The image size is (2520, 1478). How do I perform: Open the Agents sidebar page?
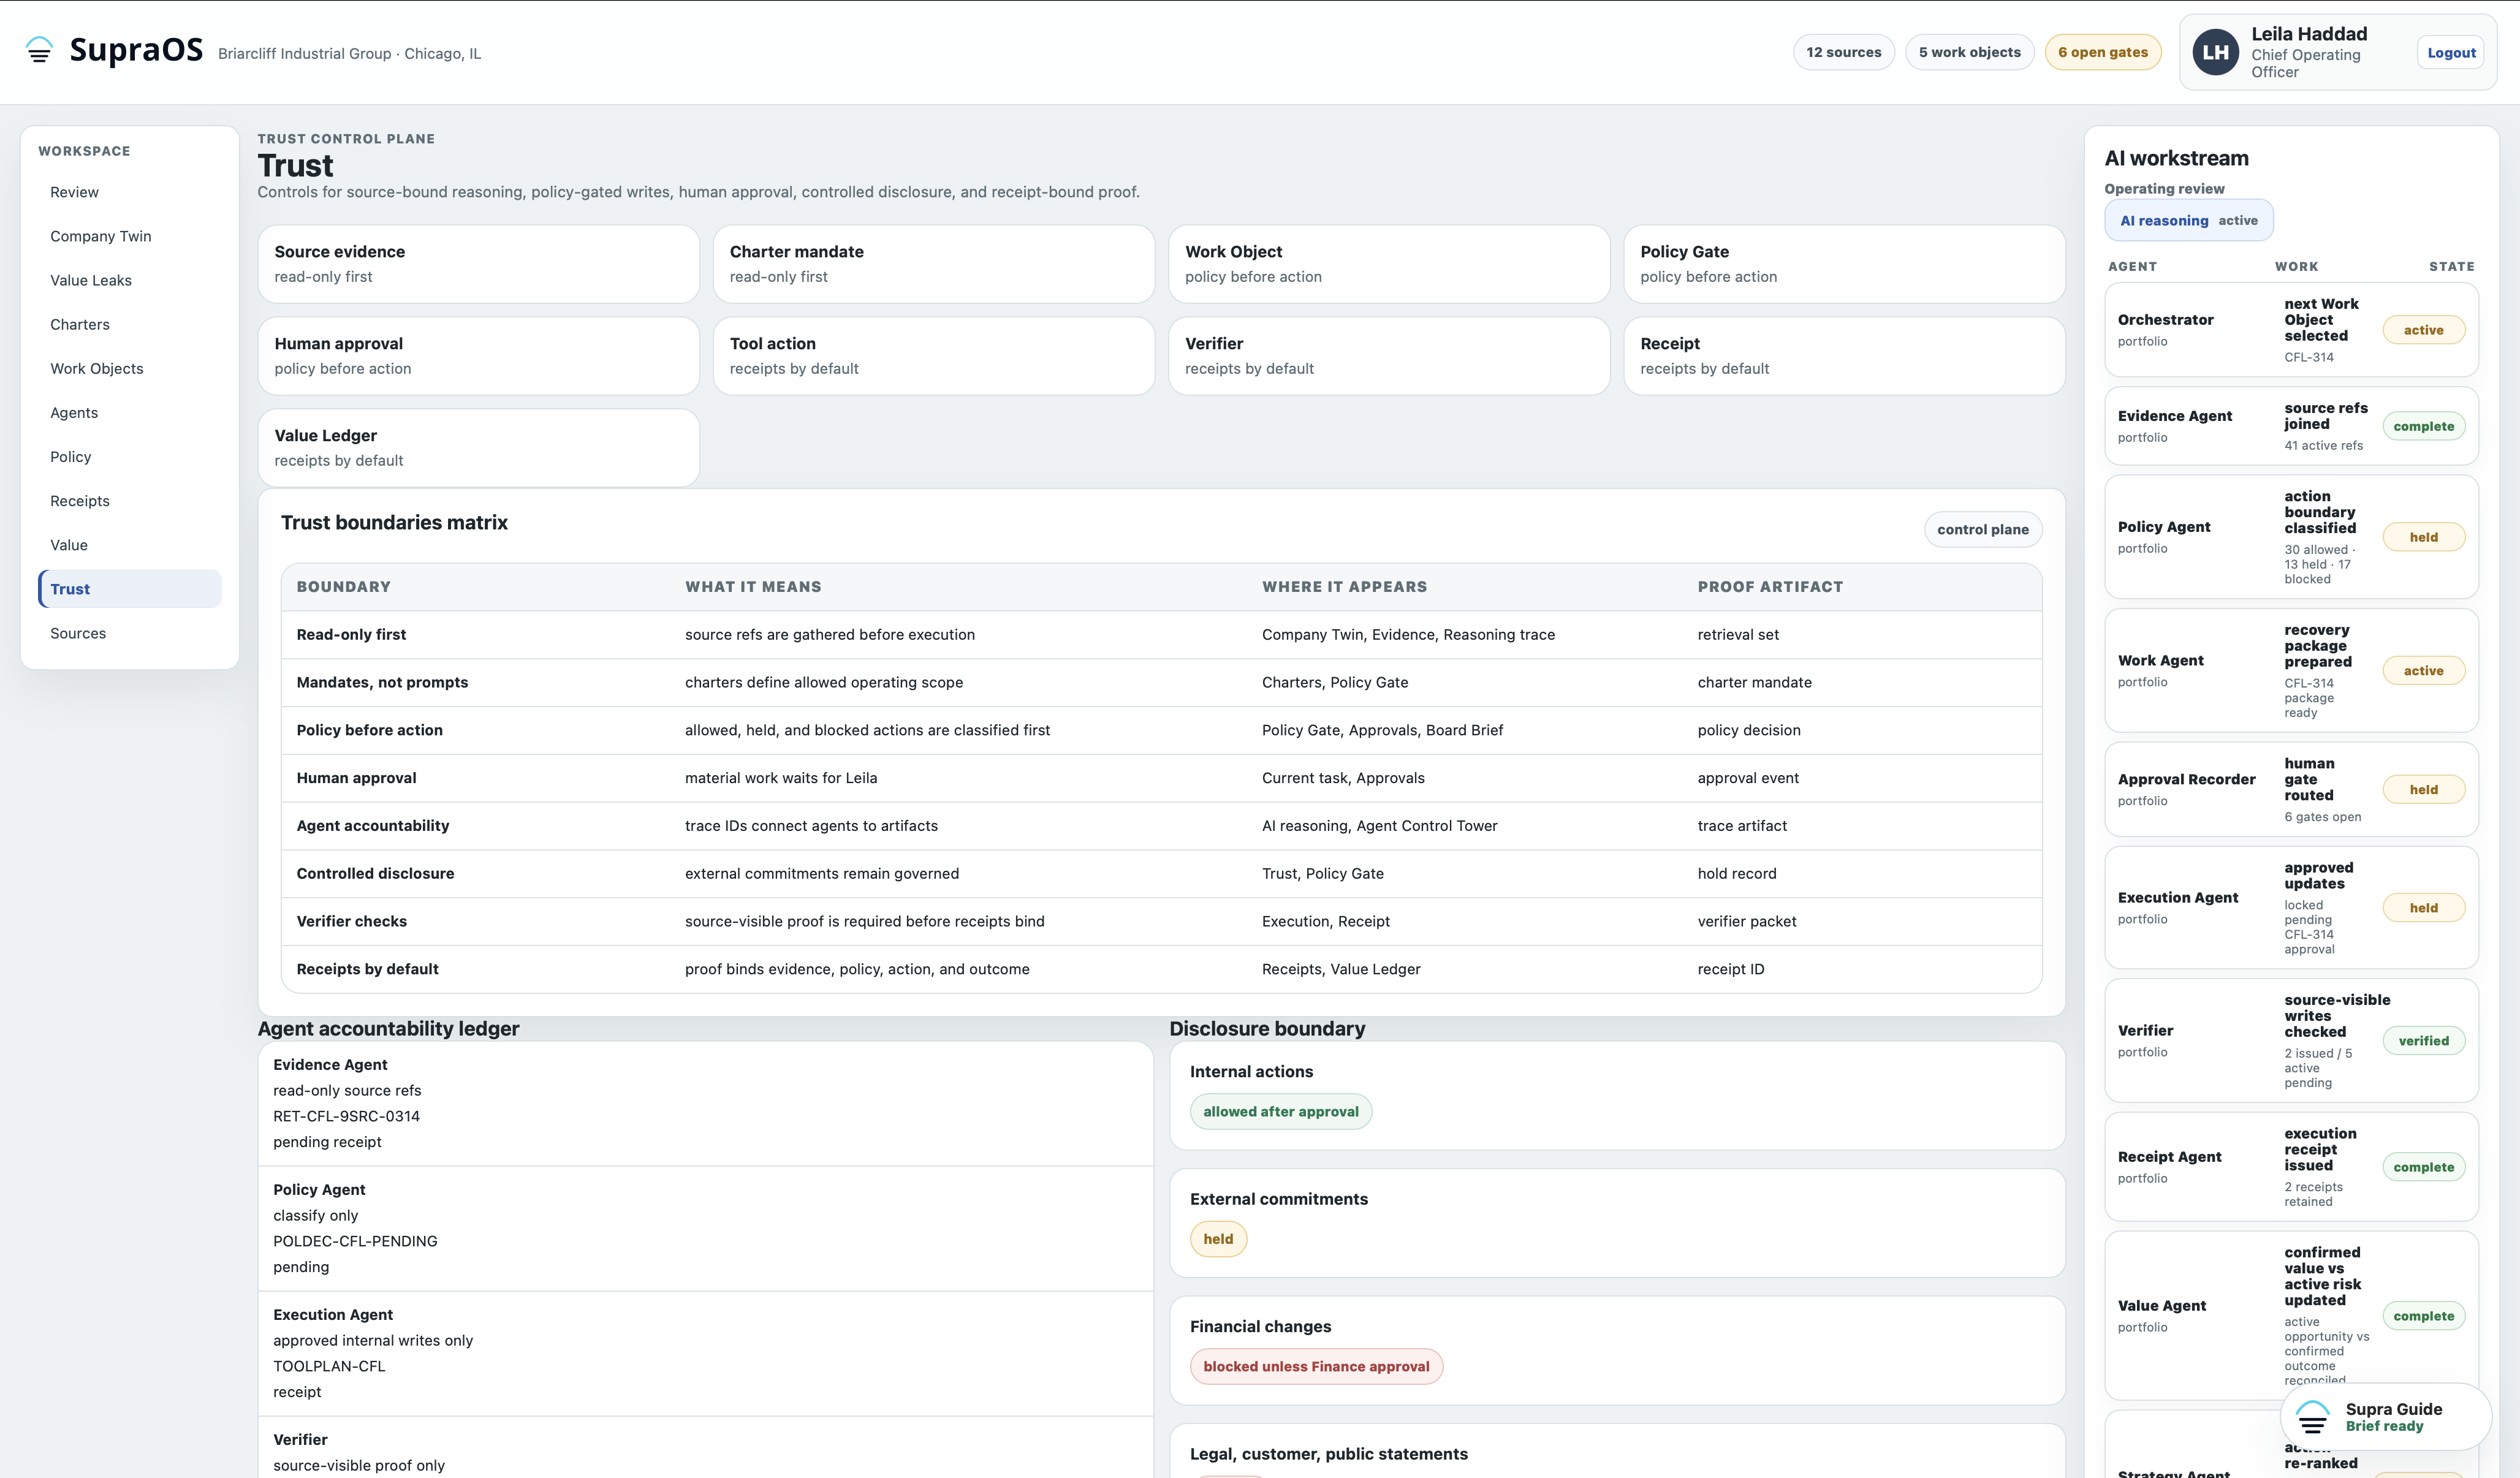130,412
